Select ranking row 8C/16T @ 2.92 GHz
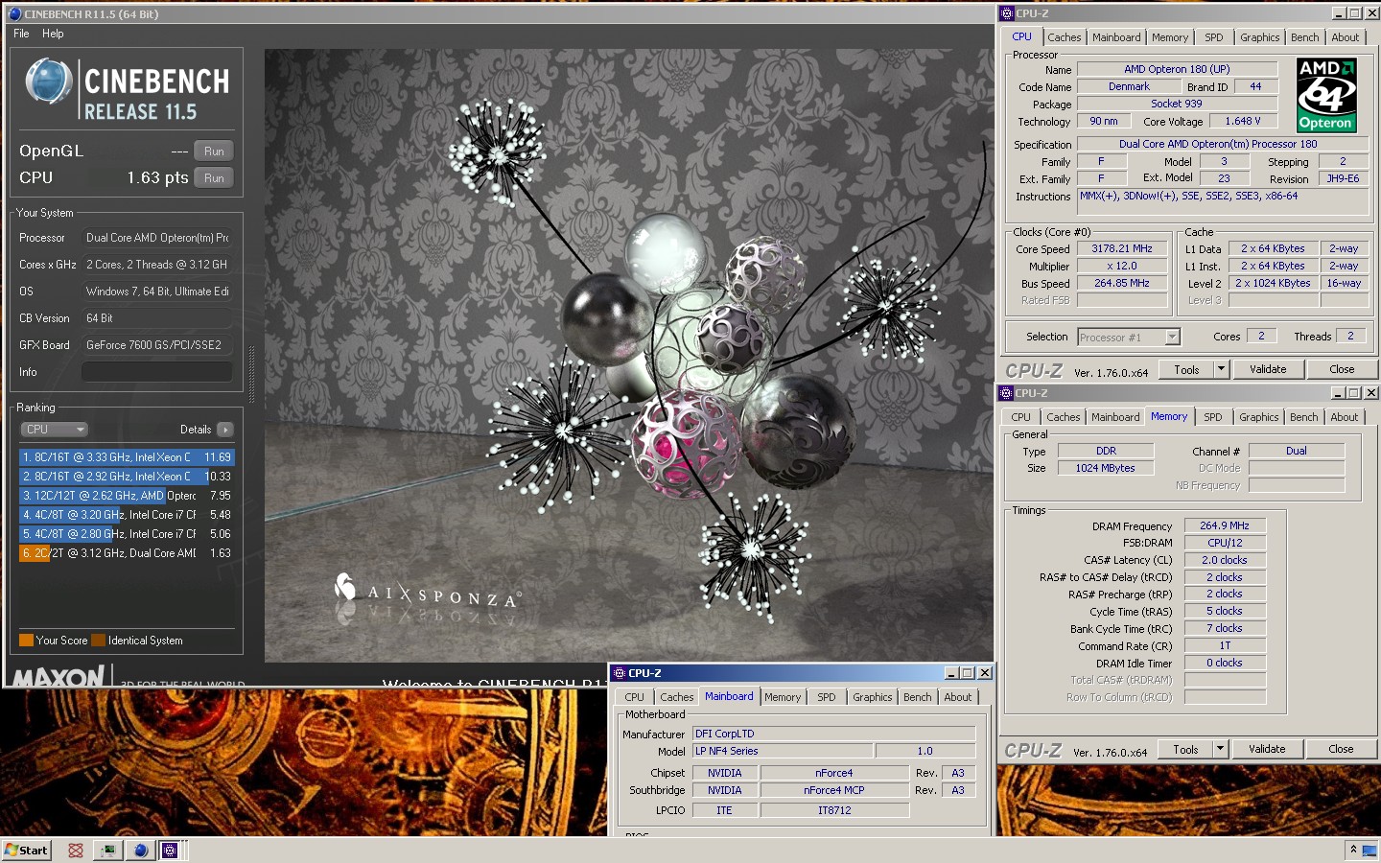This screenshot has height=863, width=1381. tap(127, 477)
